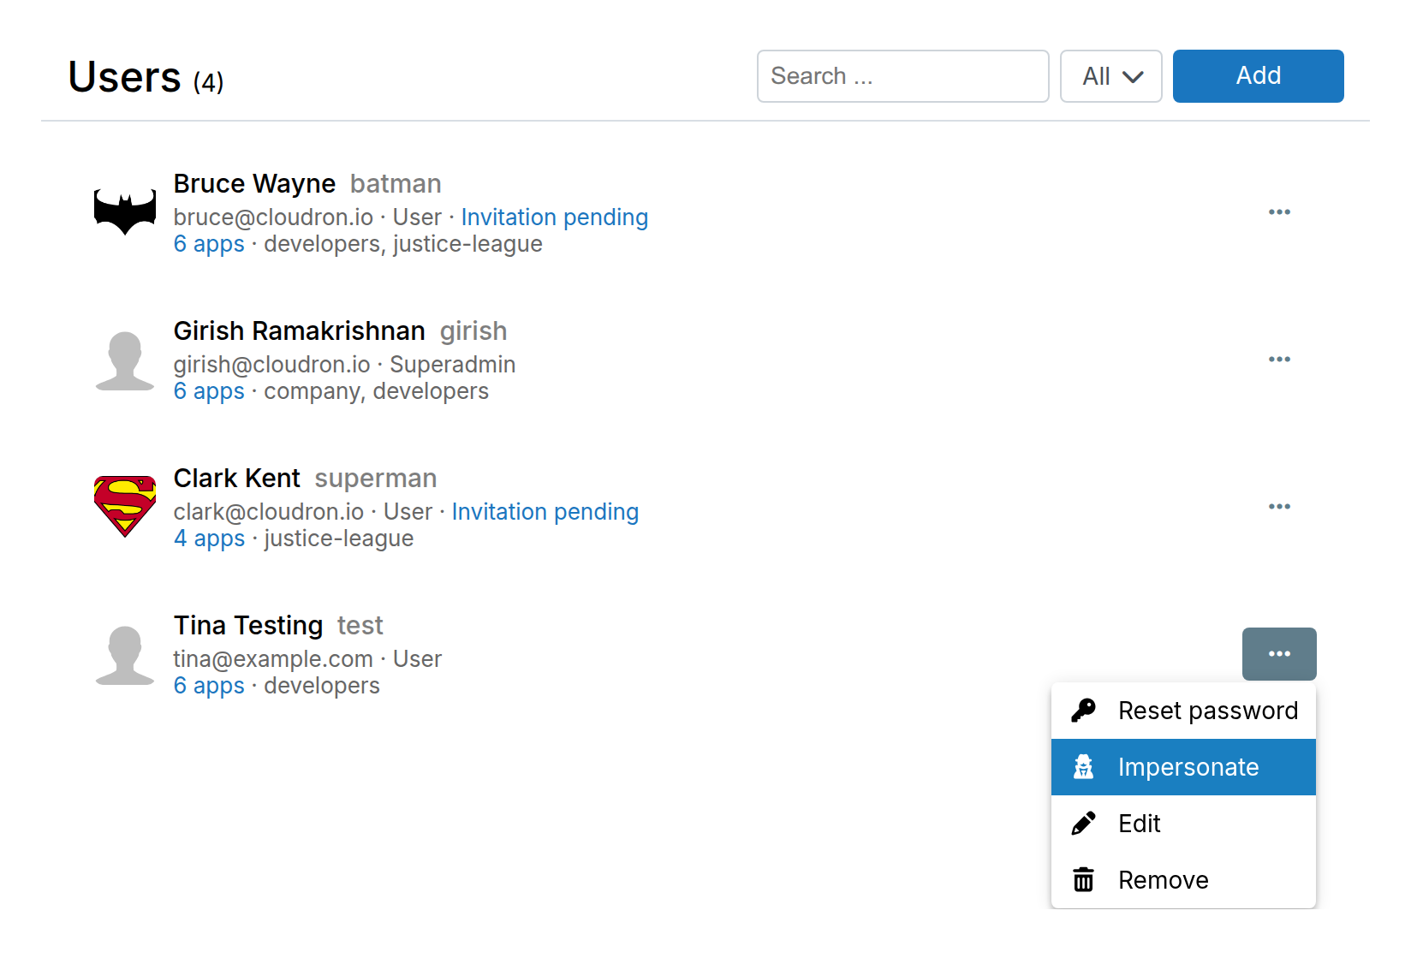Click the email tina@example.com
Image resolution: width=1411 pixels, height=964 pixels.
point(273,659)
